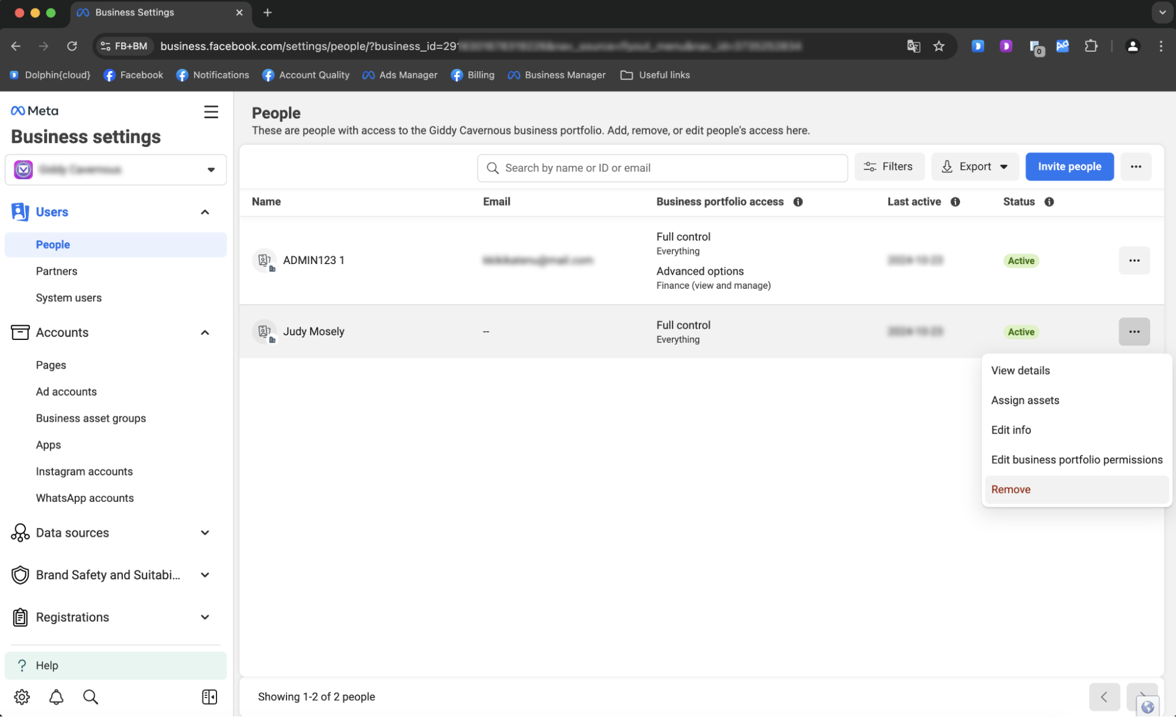The width and height of the screenshot is (1176, 717).
Task: Open the System users page in sidebar
Action: (x=69, y=298)
